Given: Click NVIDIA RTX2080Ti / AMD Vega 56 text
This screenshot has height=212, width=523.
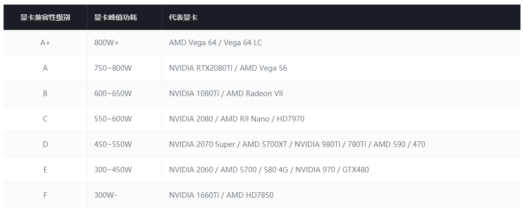Looking at the screenshot, I should [228, 68].
